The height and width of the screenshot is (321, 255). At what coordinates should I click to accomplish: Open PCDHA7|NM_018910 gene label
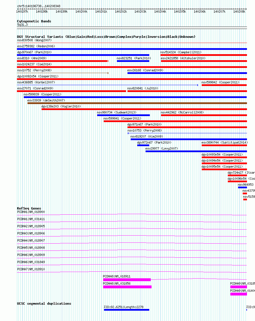click(31, 269)
